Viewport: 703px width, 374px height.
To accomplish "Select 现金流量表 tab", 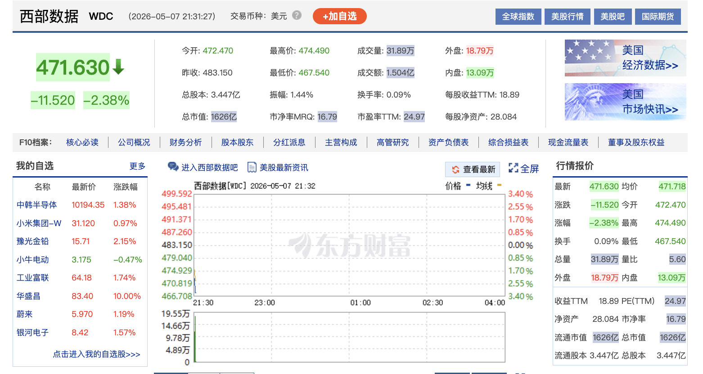I will click(x=568, y=142).
